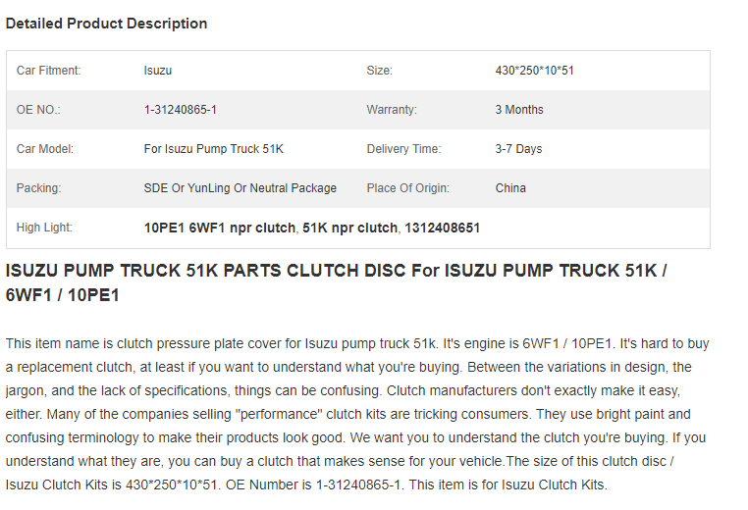Image resolution: width=748 pixels, height=510 pixels.
Task: Select the '1312408651' highlight keyword
Action: [x=442, y=228]
